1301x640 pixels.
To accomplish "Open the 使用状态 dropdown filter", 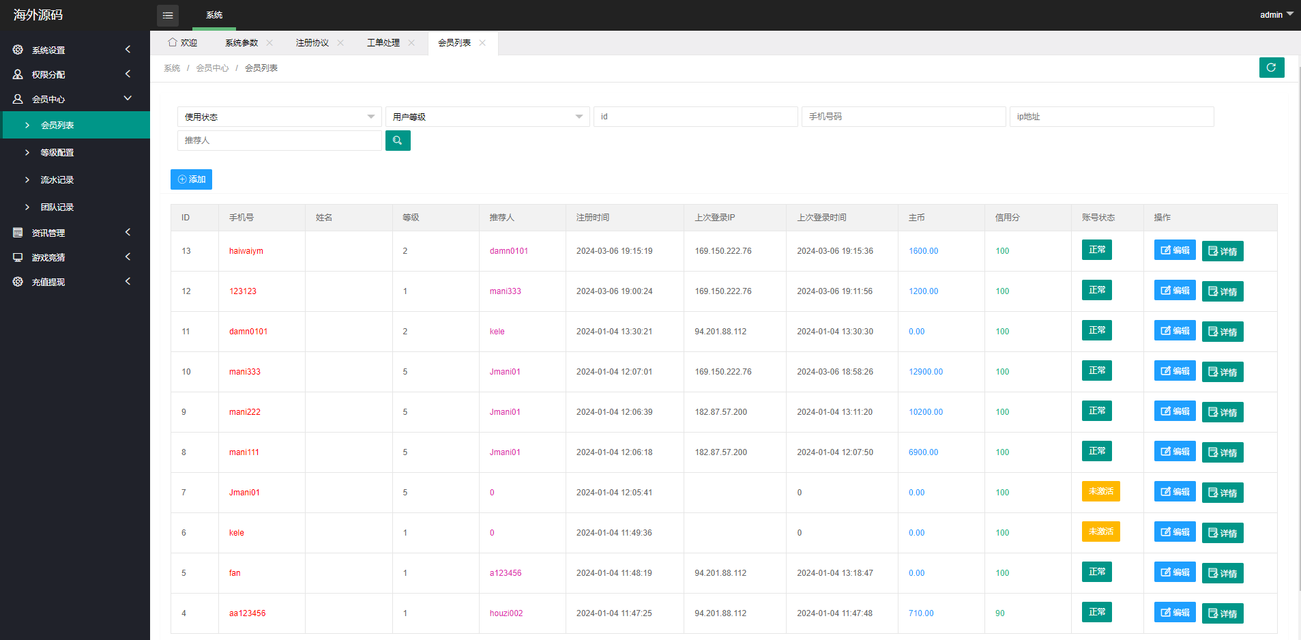I will (279, 117).
